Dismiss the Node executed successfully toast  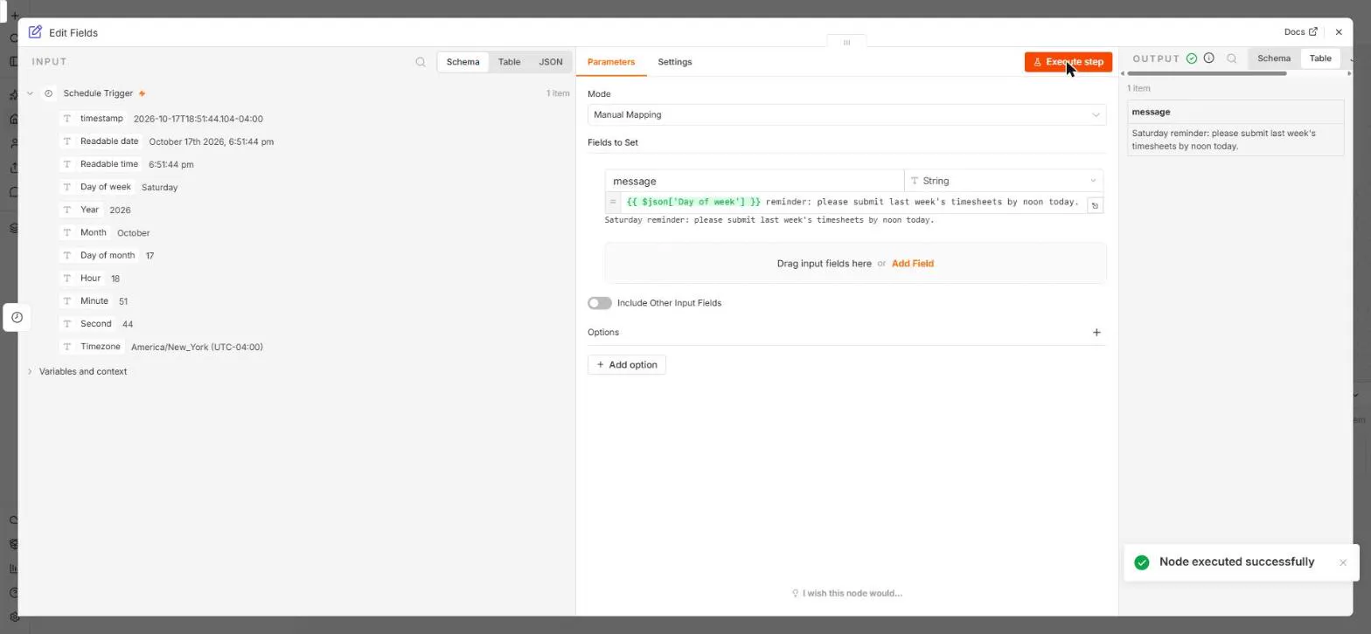(1343, 562)
